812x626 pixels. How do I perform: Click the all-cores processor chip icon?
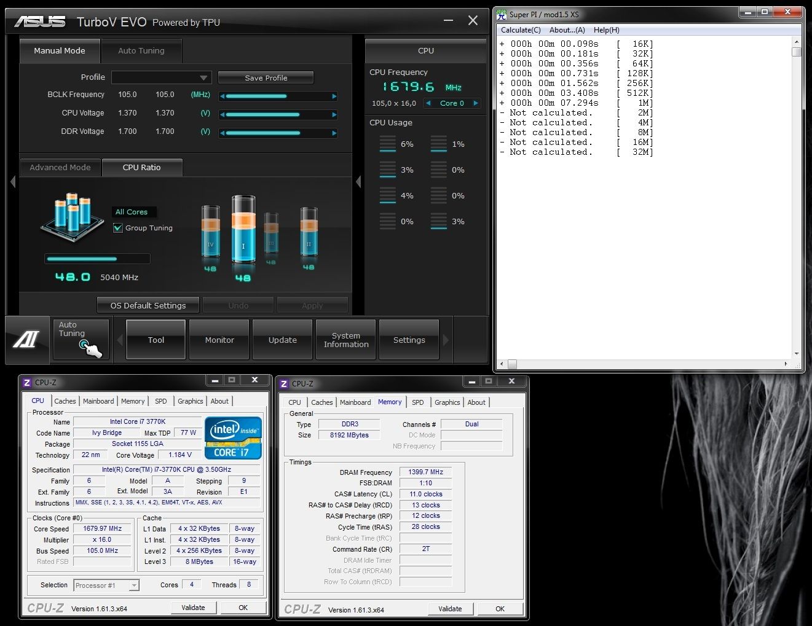pyautogui.click(x=73, y=218)
